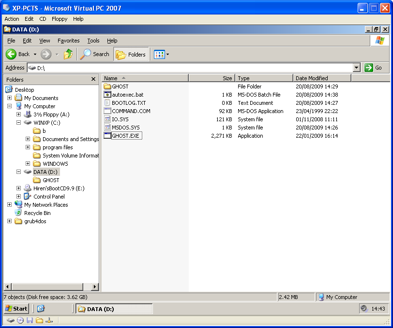Screen dimensions: 393x328
Task: Sort by Type column header
Action: 264,78
